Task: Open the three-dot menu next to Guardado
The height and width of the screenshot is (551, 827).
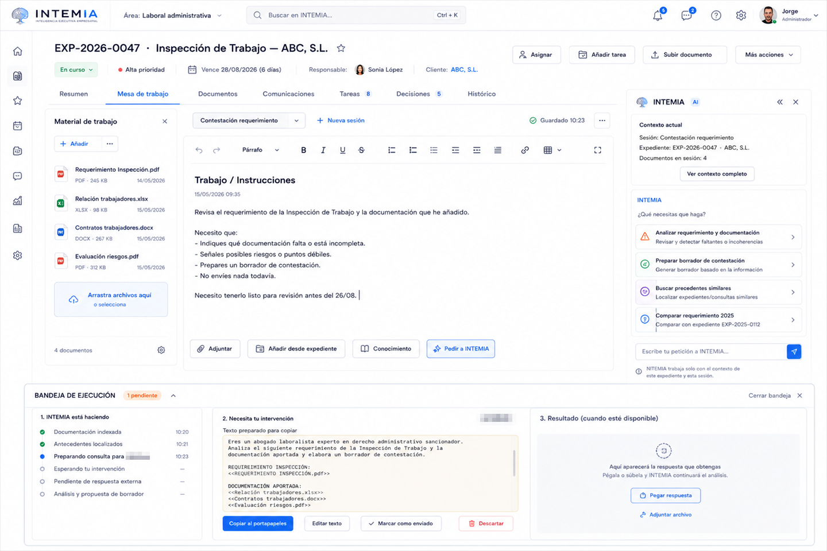Action: click(x=602, y=121)
